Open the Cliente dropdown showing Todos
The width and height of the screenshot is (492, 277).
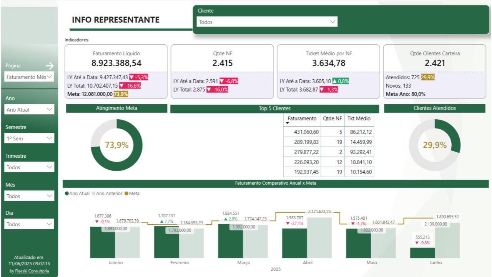tap(267, 22)
